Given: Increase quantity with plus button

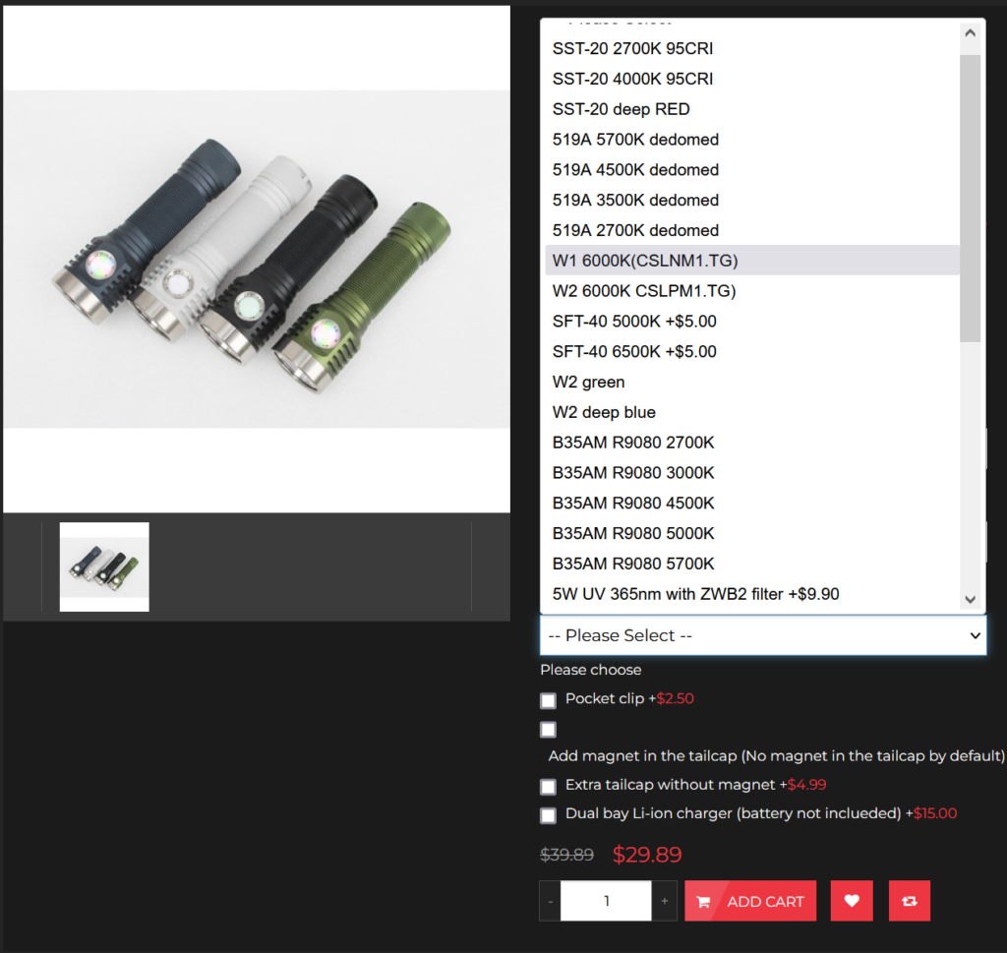Looking at the screenshot, I should pyautogui.click(x=665, y=901).
